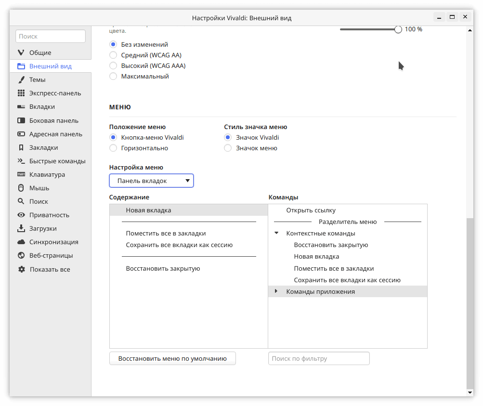Select Сохранить все вкладки как сессию in Содержание
Image resolution: width=483 pixels, height=406 pixels.
(188, 245)
